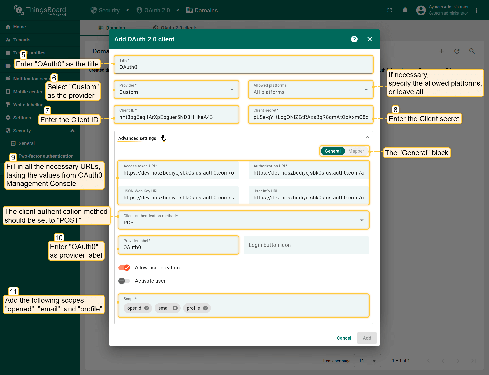Open Tenants in the sidebar menu

22,40
